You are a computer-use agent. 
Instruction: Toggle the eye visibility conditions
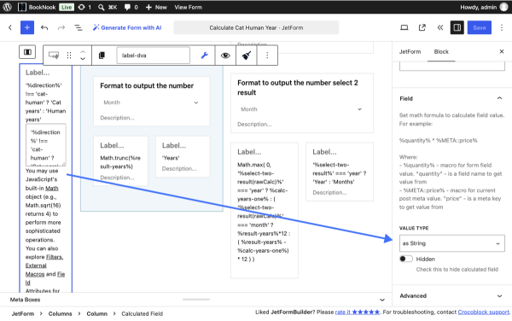225,55
